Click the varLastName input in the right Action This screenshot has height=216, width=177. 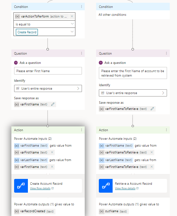click(116, 160)
